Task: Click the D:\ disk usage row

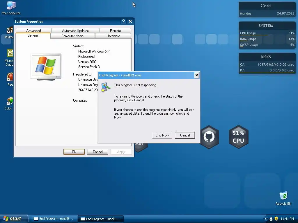Action: point(267,70)
